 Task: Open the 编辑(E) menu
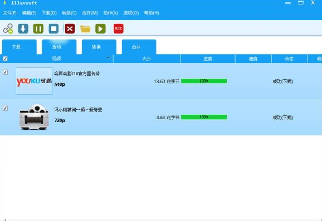click(x=29, y=13)
